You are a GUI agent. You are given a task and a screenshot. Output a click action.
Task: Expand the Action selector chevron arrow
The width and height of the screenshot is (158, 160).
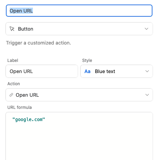147,95
